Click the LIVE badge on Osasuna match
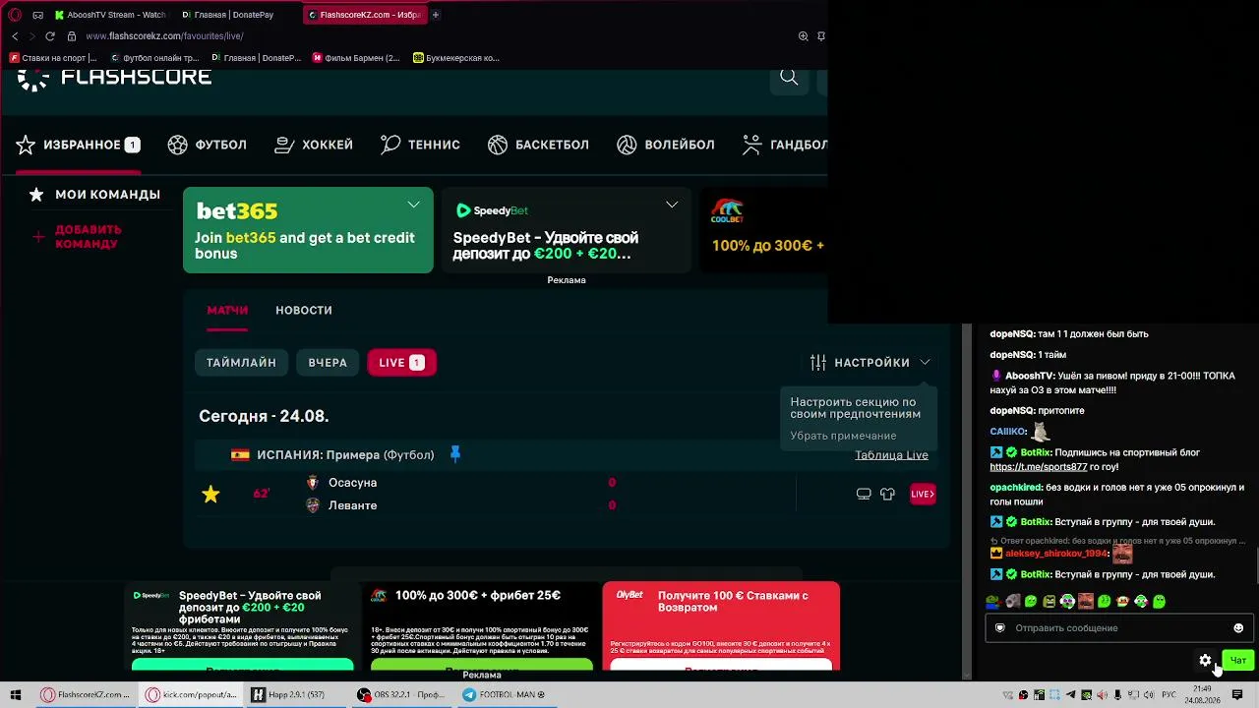The image size is (1259, 708). 923,494
